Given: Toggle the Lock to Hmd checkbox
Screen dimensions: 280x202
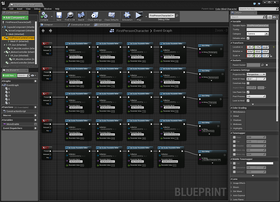Looking at the screenshot, I should (248, 101).
